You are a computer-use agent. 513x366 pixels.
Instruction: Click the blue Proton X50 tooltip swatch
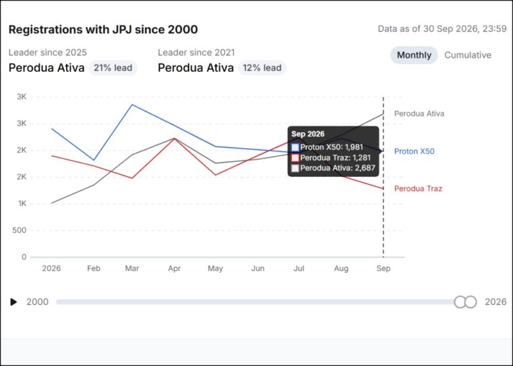click(295, 147)
